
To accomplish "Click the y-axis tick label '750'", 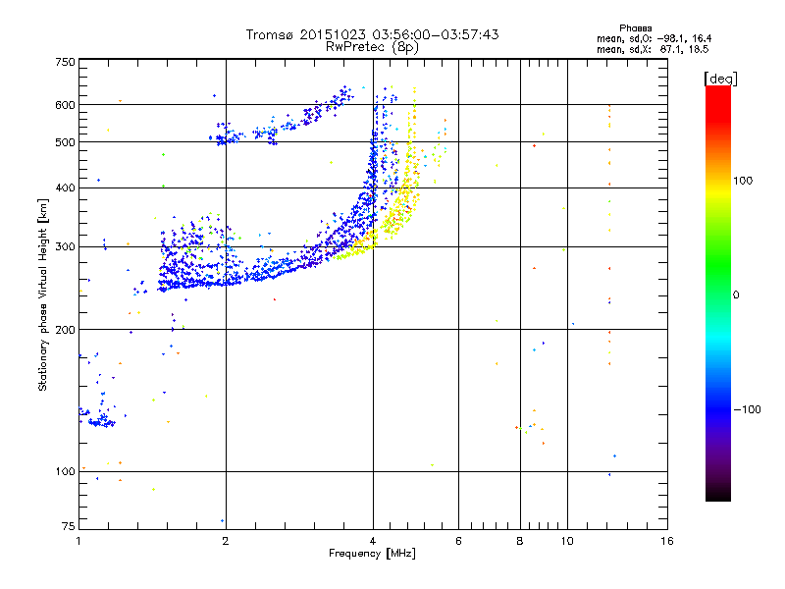I will tap(65, 63).
